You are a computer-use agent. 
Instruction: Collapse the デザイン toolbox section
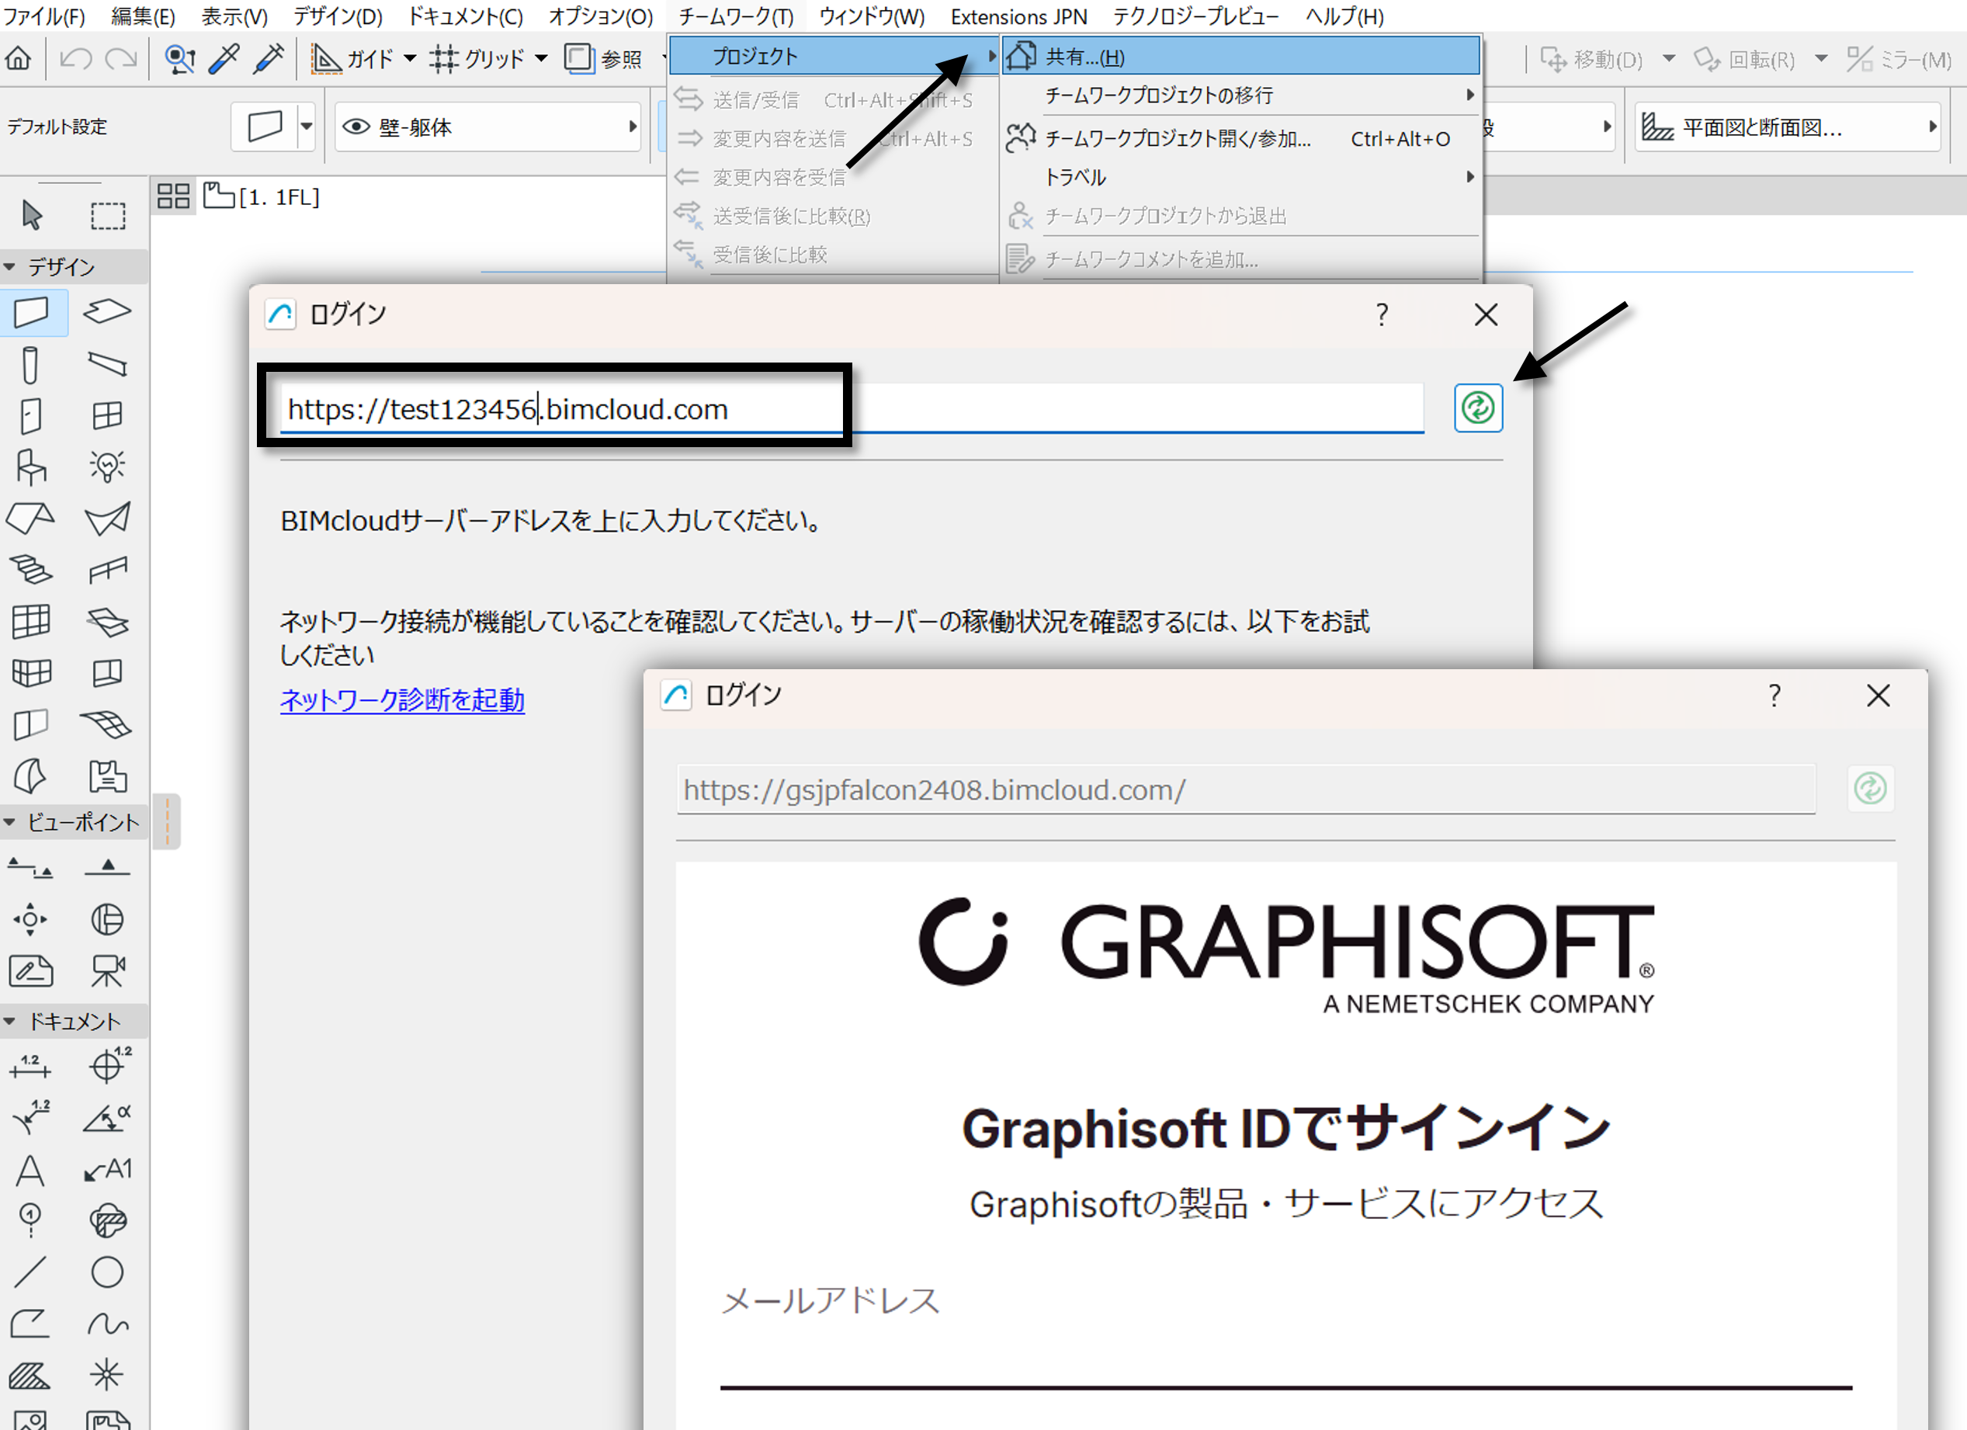[10, 267]
